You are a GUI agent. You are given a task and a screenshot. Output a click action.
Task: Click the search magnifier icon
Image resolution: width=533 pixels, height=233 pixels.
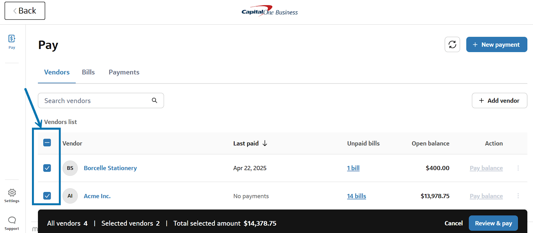pyautogui.click(x=155, y=100)
